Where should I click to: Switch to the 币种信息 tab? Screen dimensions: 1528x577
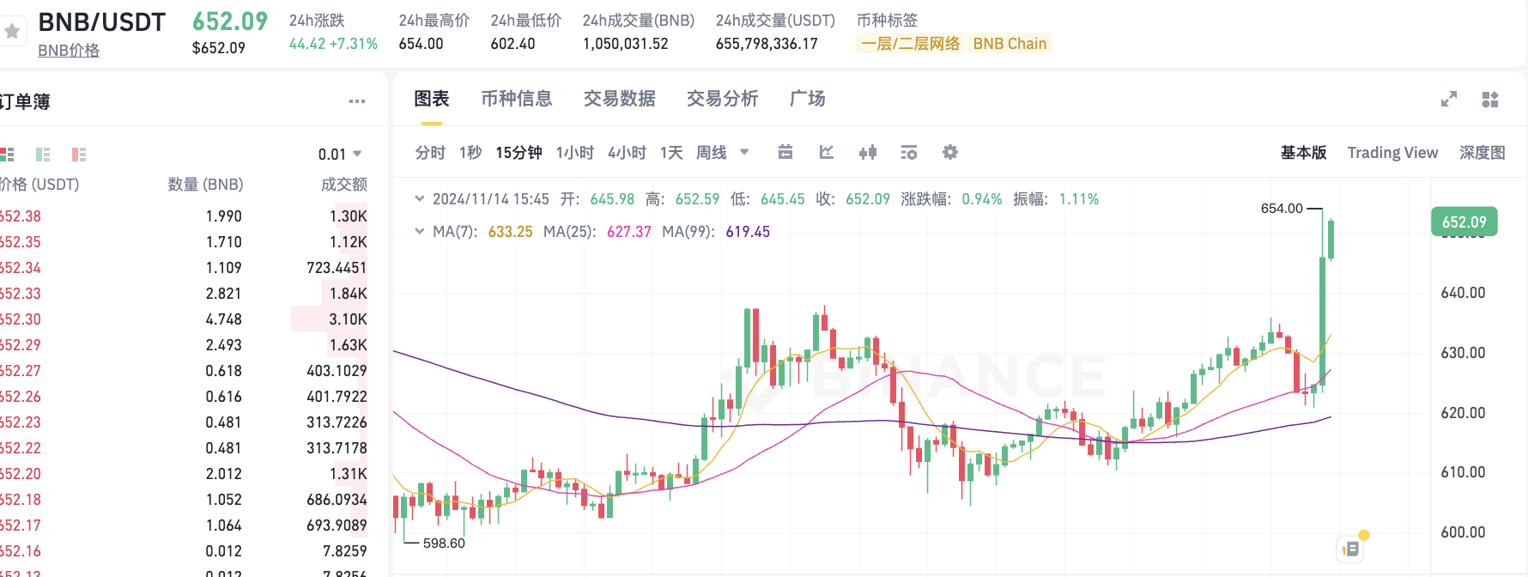pos(517,99)
